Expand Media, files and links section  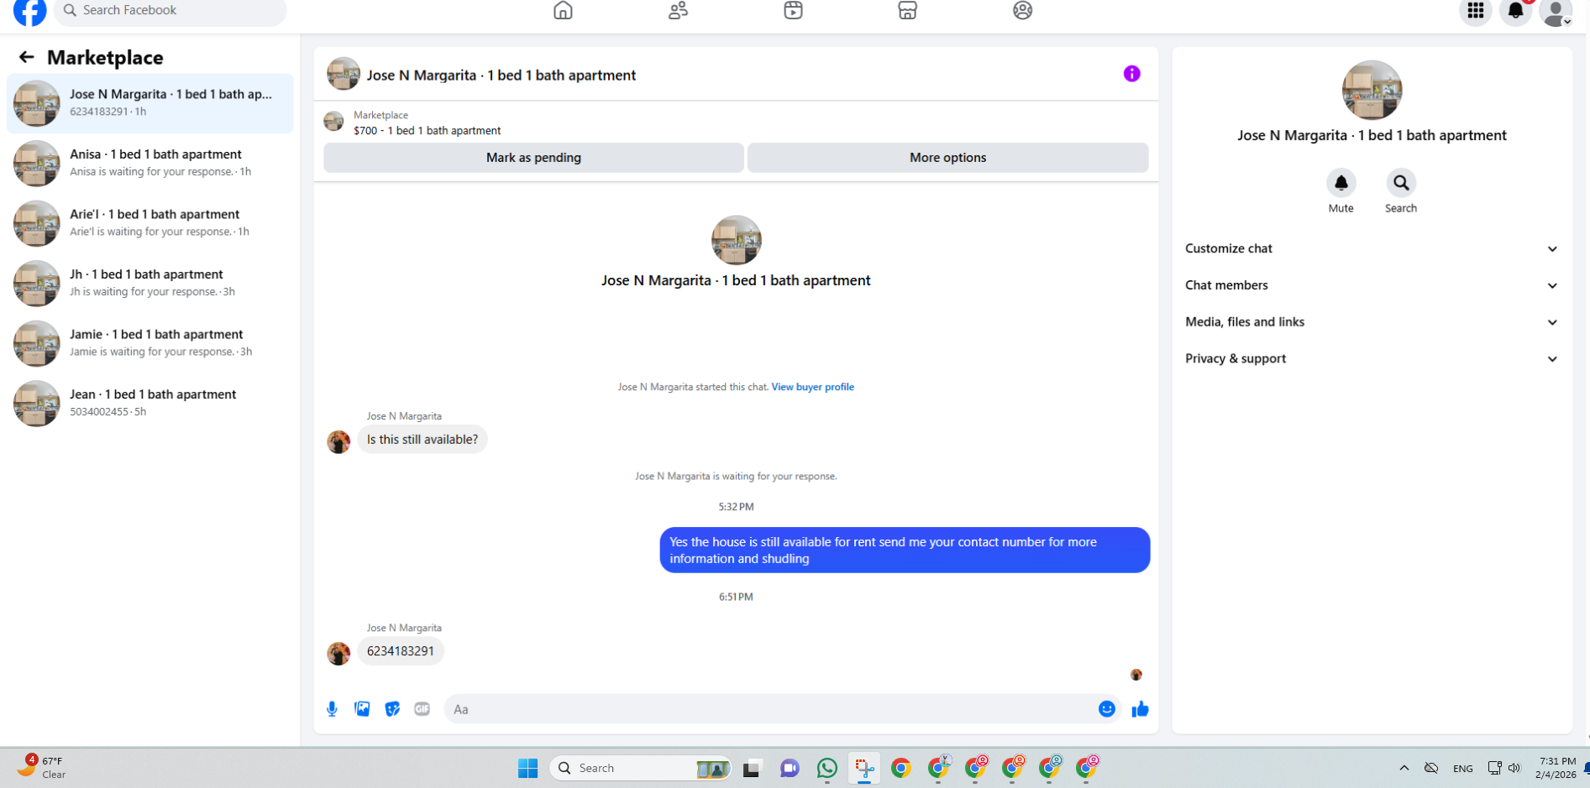(x=1372, y=322)
